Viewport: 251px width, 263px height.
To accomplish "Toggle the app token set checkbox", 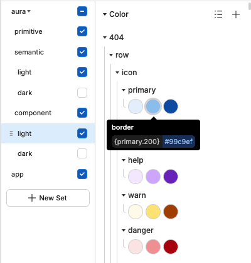I will click(x=82, y=174).
